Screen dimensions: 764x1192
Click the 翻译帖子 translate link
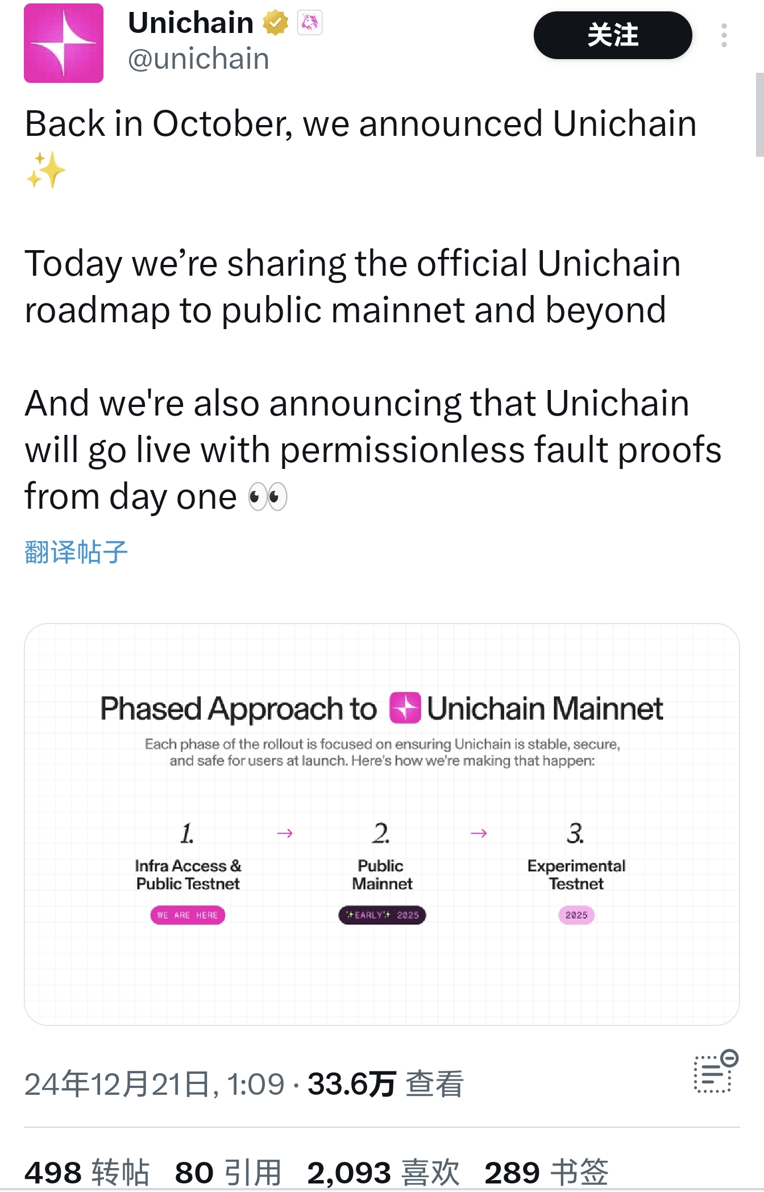pyautogui.click(x=76, y=552)
